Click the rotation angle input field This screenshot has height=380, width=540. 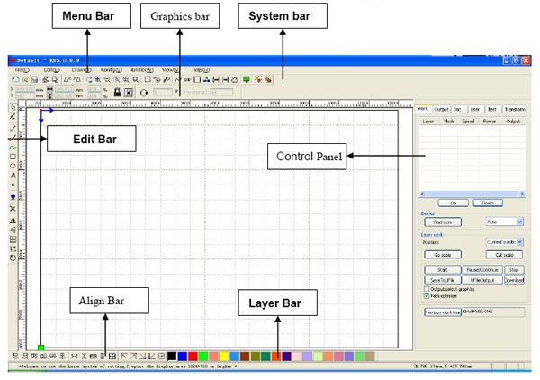click(x=163, y=93)
